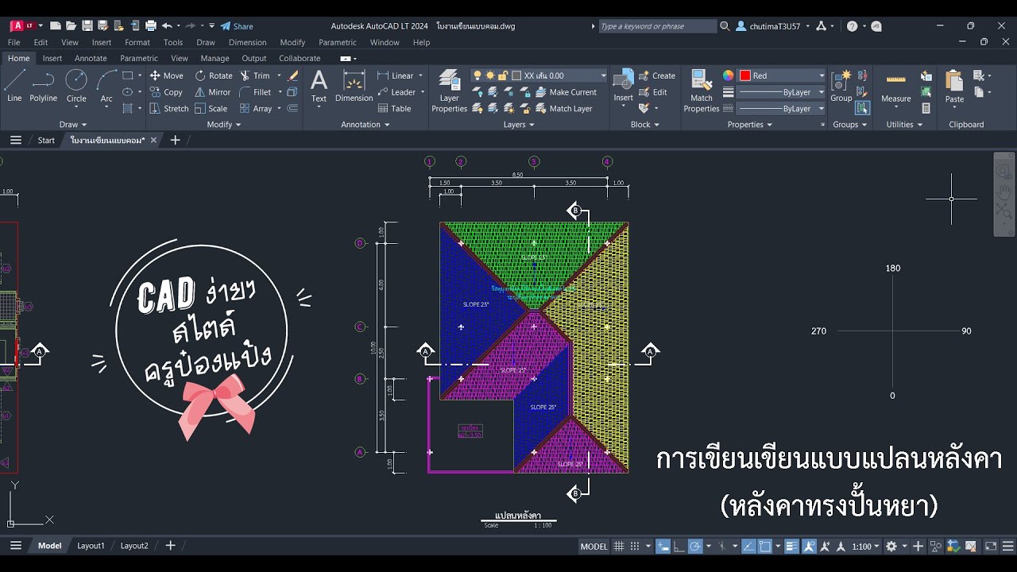Select the Arc tool
Screen dimensions: 1017x572
pyautogui.click(x=106, y=86)
